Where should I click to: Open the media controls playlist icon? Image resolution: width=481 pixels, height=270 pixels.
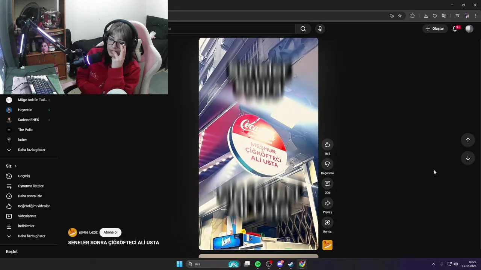point(457,16)
